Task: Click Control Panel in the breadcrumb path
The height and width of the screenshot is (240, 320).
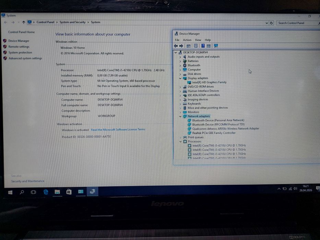Action: coord(45,22)
